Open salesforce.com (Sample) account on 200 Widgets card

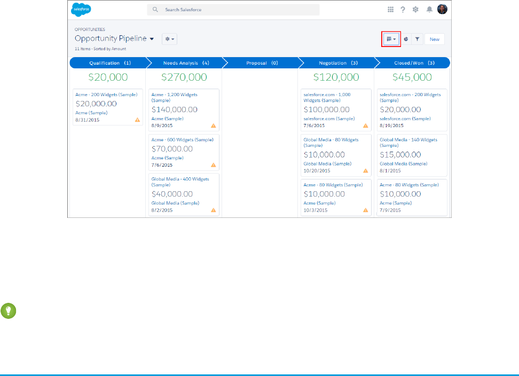(405, 119)
